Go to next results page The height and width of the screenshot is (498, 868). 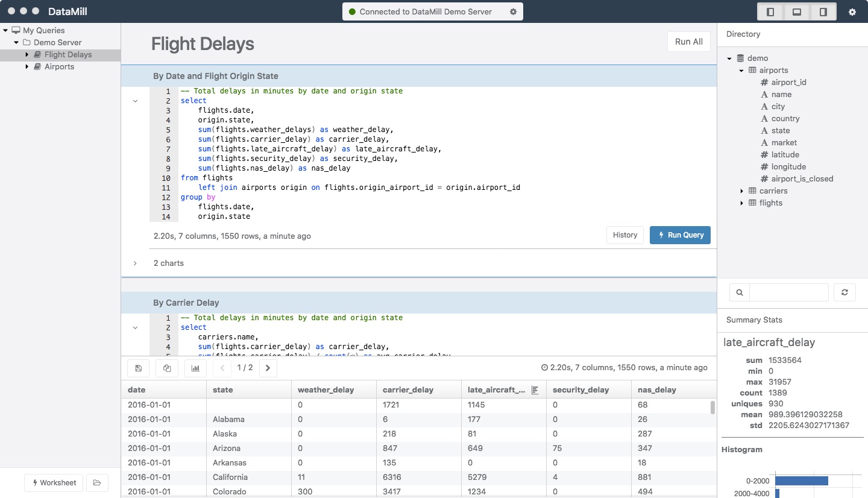click(x=268, y=368)
